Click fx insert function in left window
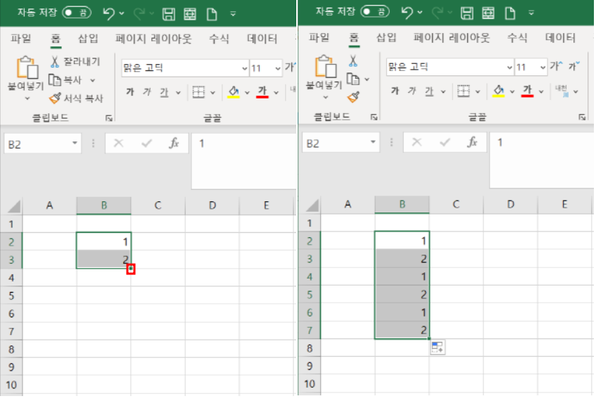596x401 pixels. [x=174, y=144]
